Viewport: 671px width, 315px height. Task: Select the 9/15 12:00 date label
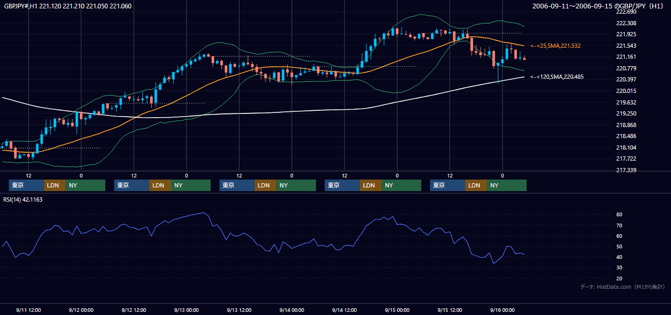pos(449,310)
